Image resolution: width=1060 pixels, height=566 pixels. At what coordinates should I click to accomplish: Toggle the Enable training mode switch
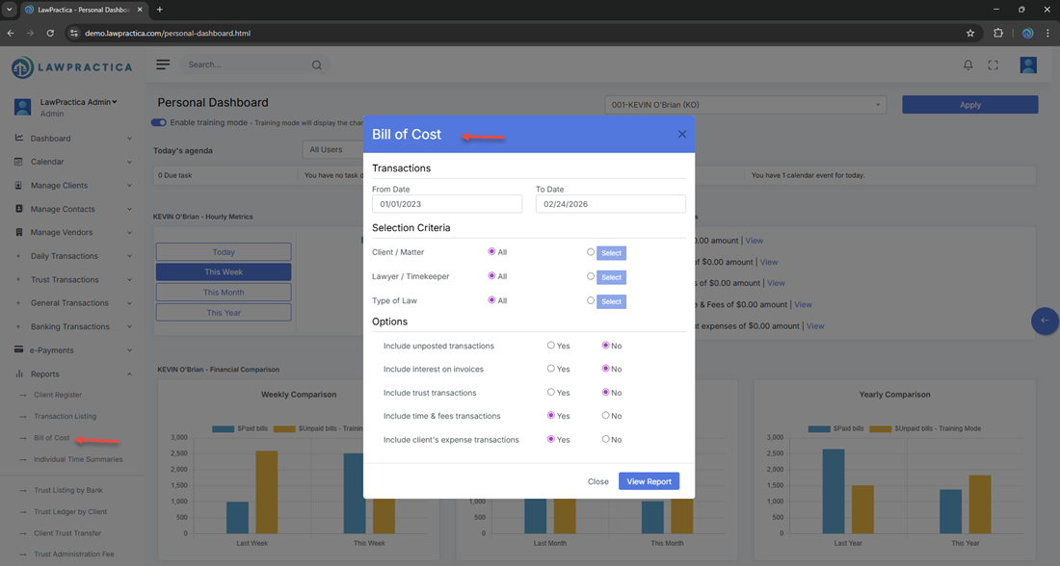coord(159,122)
